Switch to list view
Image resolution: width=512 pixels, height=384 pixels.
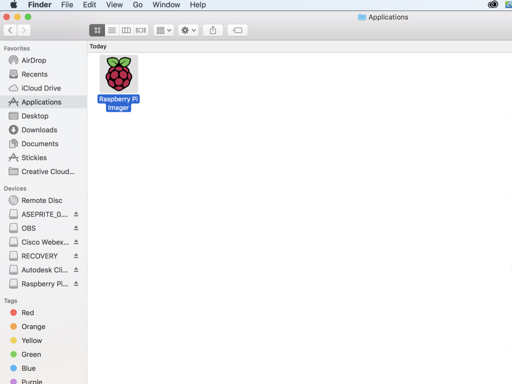pos(112,30)
